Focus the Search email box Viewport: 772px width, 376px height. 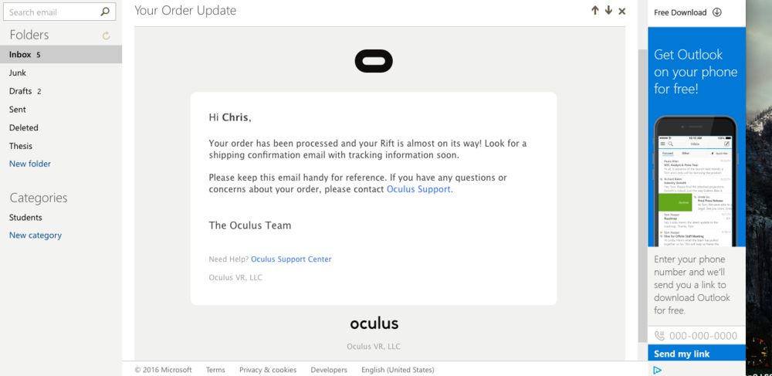pos(52,12)
